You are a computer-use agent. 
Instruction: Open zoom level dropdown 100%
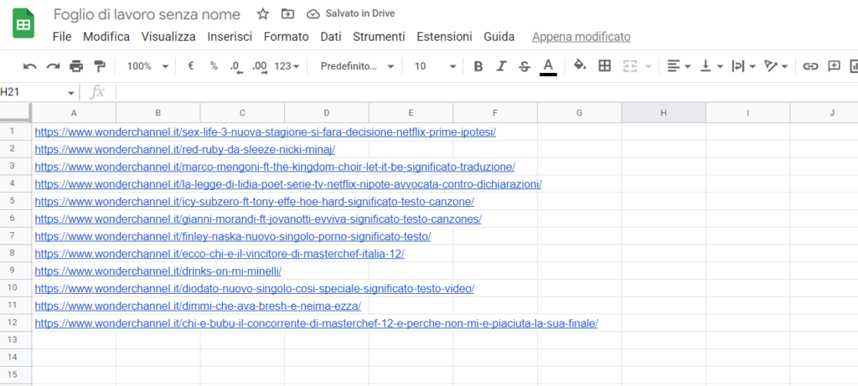[147, 66]
